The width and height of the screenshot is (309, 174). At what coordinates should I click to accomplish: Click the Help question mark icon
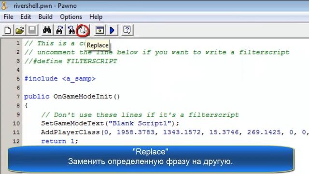[x=127, y=30]
